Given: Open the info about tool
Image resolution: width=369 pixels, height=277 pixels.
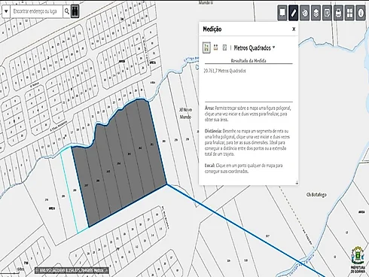Looking at the screenshot, I should click(361, 13).
